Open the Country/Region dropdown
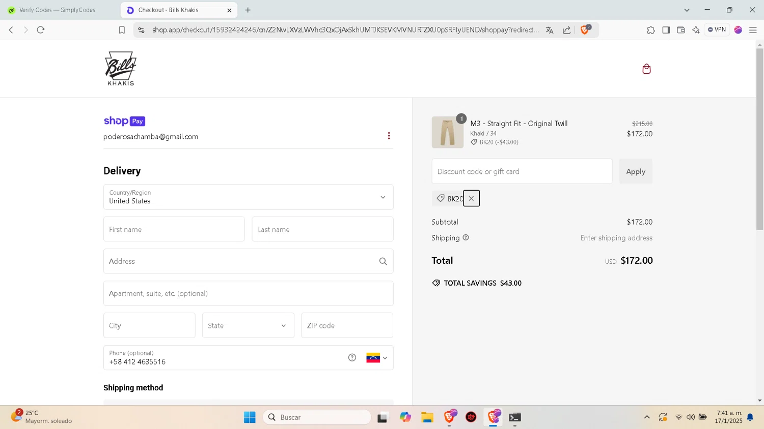This screenshot has width=764, height=429. coord(249,197)
